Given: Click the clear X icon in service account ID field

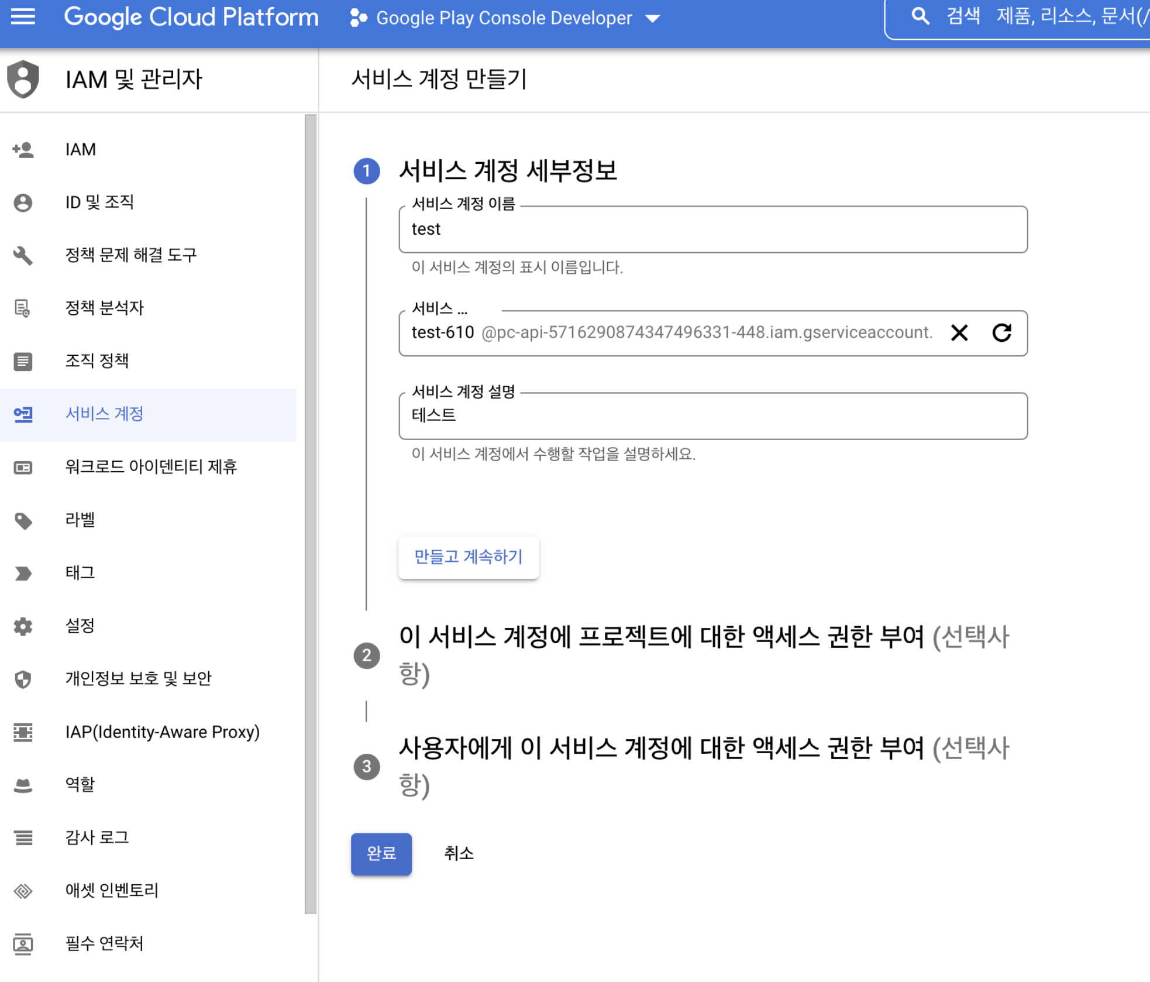Looking at the screenshot, I should (959, 333).
